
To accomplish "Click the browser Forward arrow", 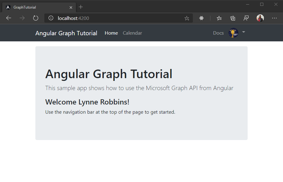I will 22,18.
